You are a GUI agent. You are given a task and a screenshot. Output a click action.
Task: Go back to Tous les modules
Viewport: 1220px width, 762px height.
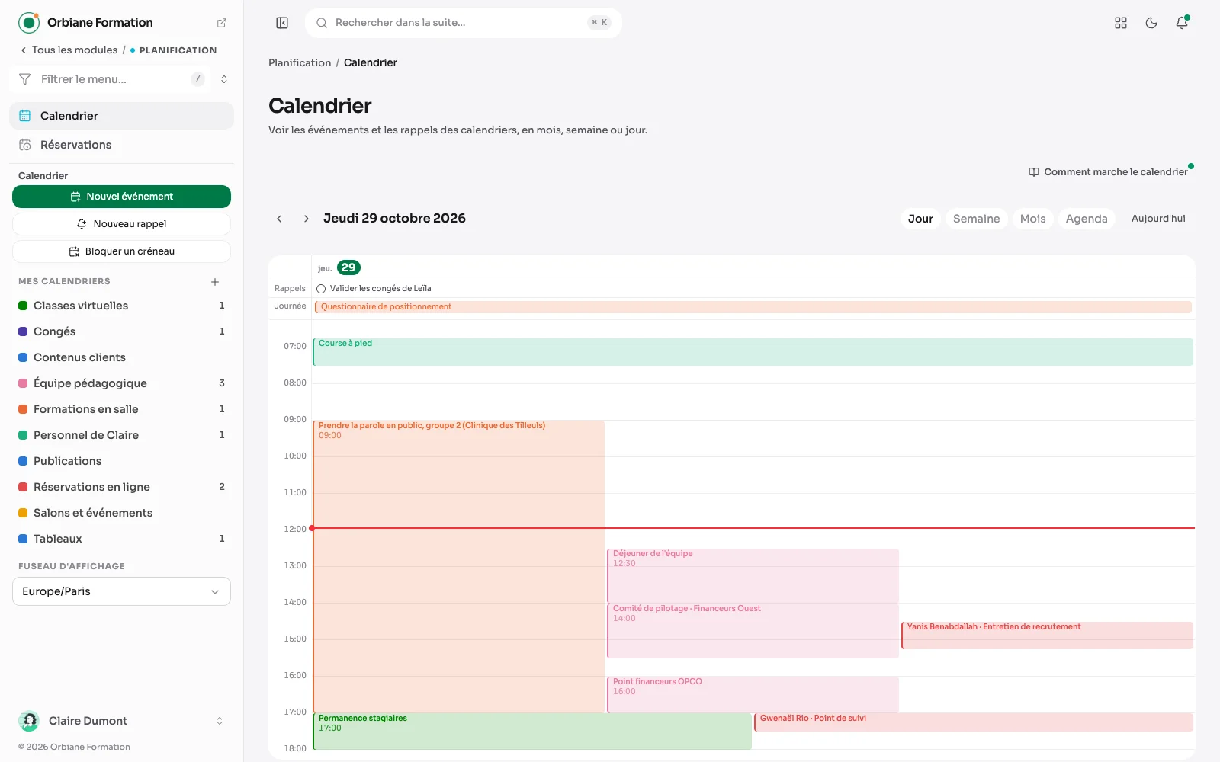pyautogui.click(x=69, y=50)
